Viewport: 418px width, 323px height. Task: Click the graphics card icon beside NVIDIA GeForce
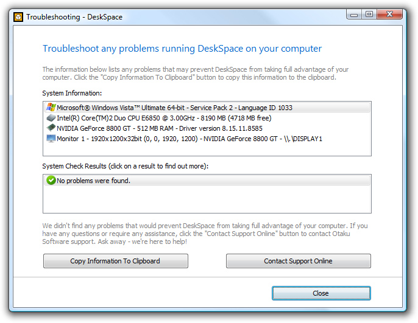click(51, 128)
